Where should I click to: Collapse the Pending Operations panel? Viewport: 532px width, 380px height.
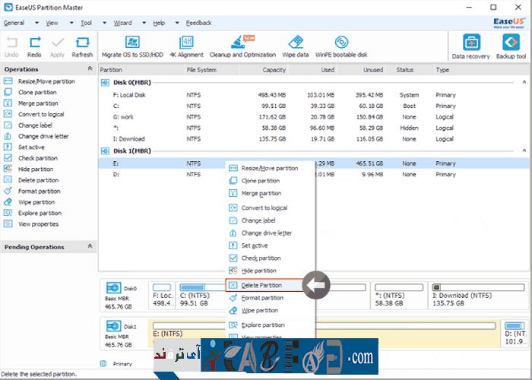point(90,247)
